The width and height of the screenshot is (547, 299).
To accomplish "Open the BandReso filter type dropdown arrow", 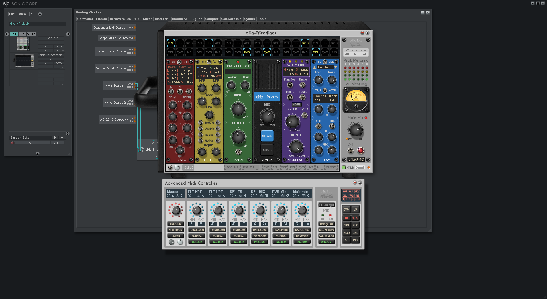I will click(x=336, y=67).
